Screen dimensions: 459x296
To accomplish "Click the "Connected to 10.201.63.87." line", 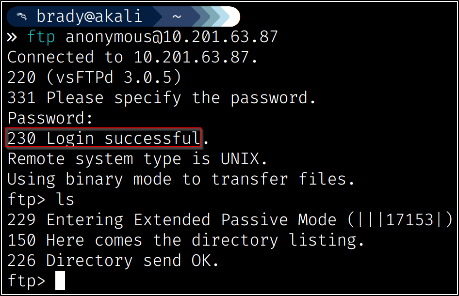I will 132,57.
